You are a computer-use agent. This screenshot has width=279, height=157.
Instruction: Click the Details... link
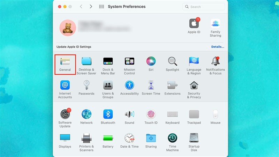pyautogui.click(x=218, y=47)
